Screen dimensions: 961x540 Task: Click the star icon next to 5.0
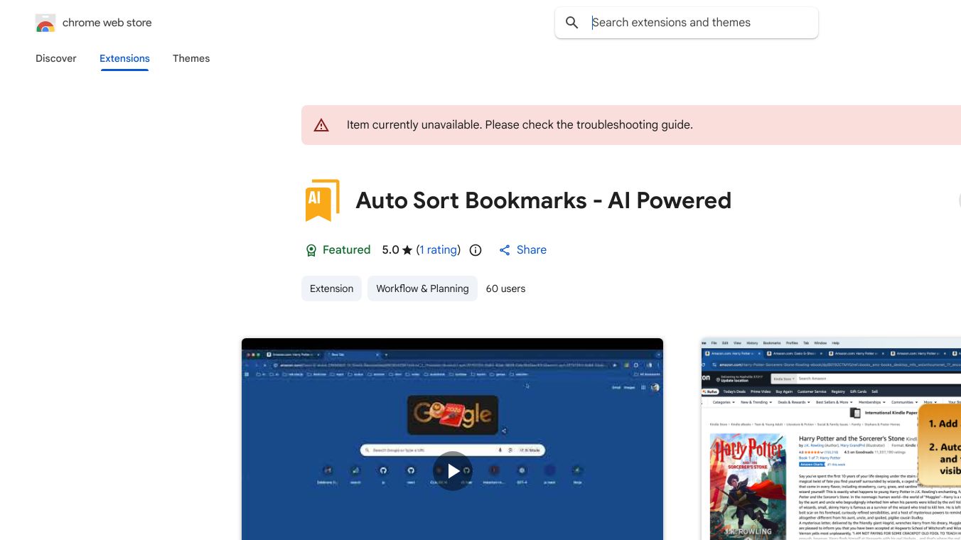[x=407, y=249]
